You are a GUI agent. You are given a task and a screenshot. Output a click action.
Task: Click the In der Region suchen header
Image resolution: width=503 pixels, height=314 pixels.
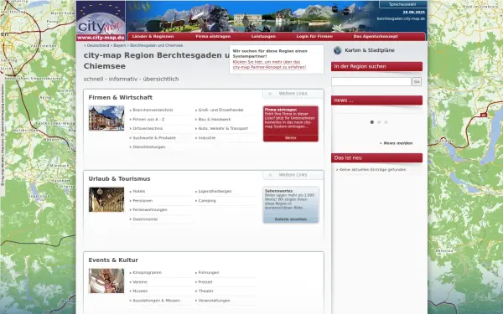pyautogui.click(x=376, y=66)
